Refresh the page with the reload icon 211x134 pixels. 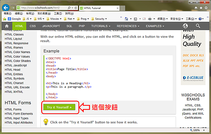[76, 8]
